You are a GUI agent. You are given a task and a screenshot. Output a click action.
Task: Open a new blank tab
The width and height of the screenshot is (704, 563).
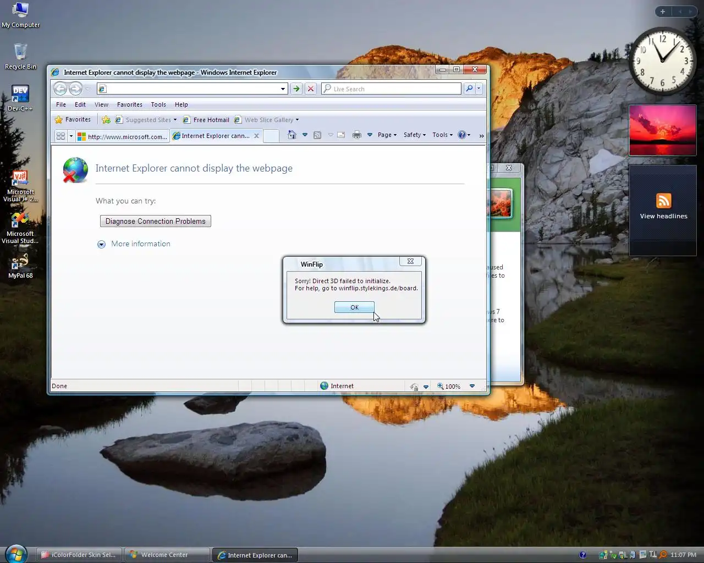pyautogui.click(x=271, y=136)
